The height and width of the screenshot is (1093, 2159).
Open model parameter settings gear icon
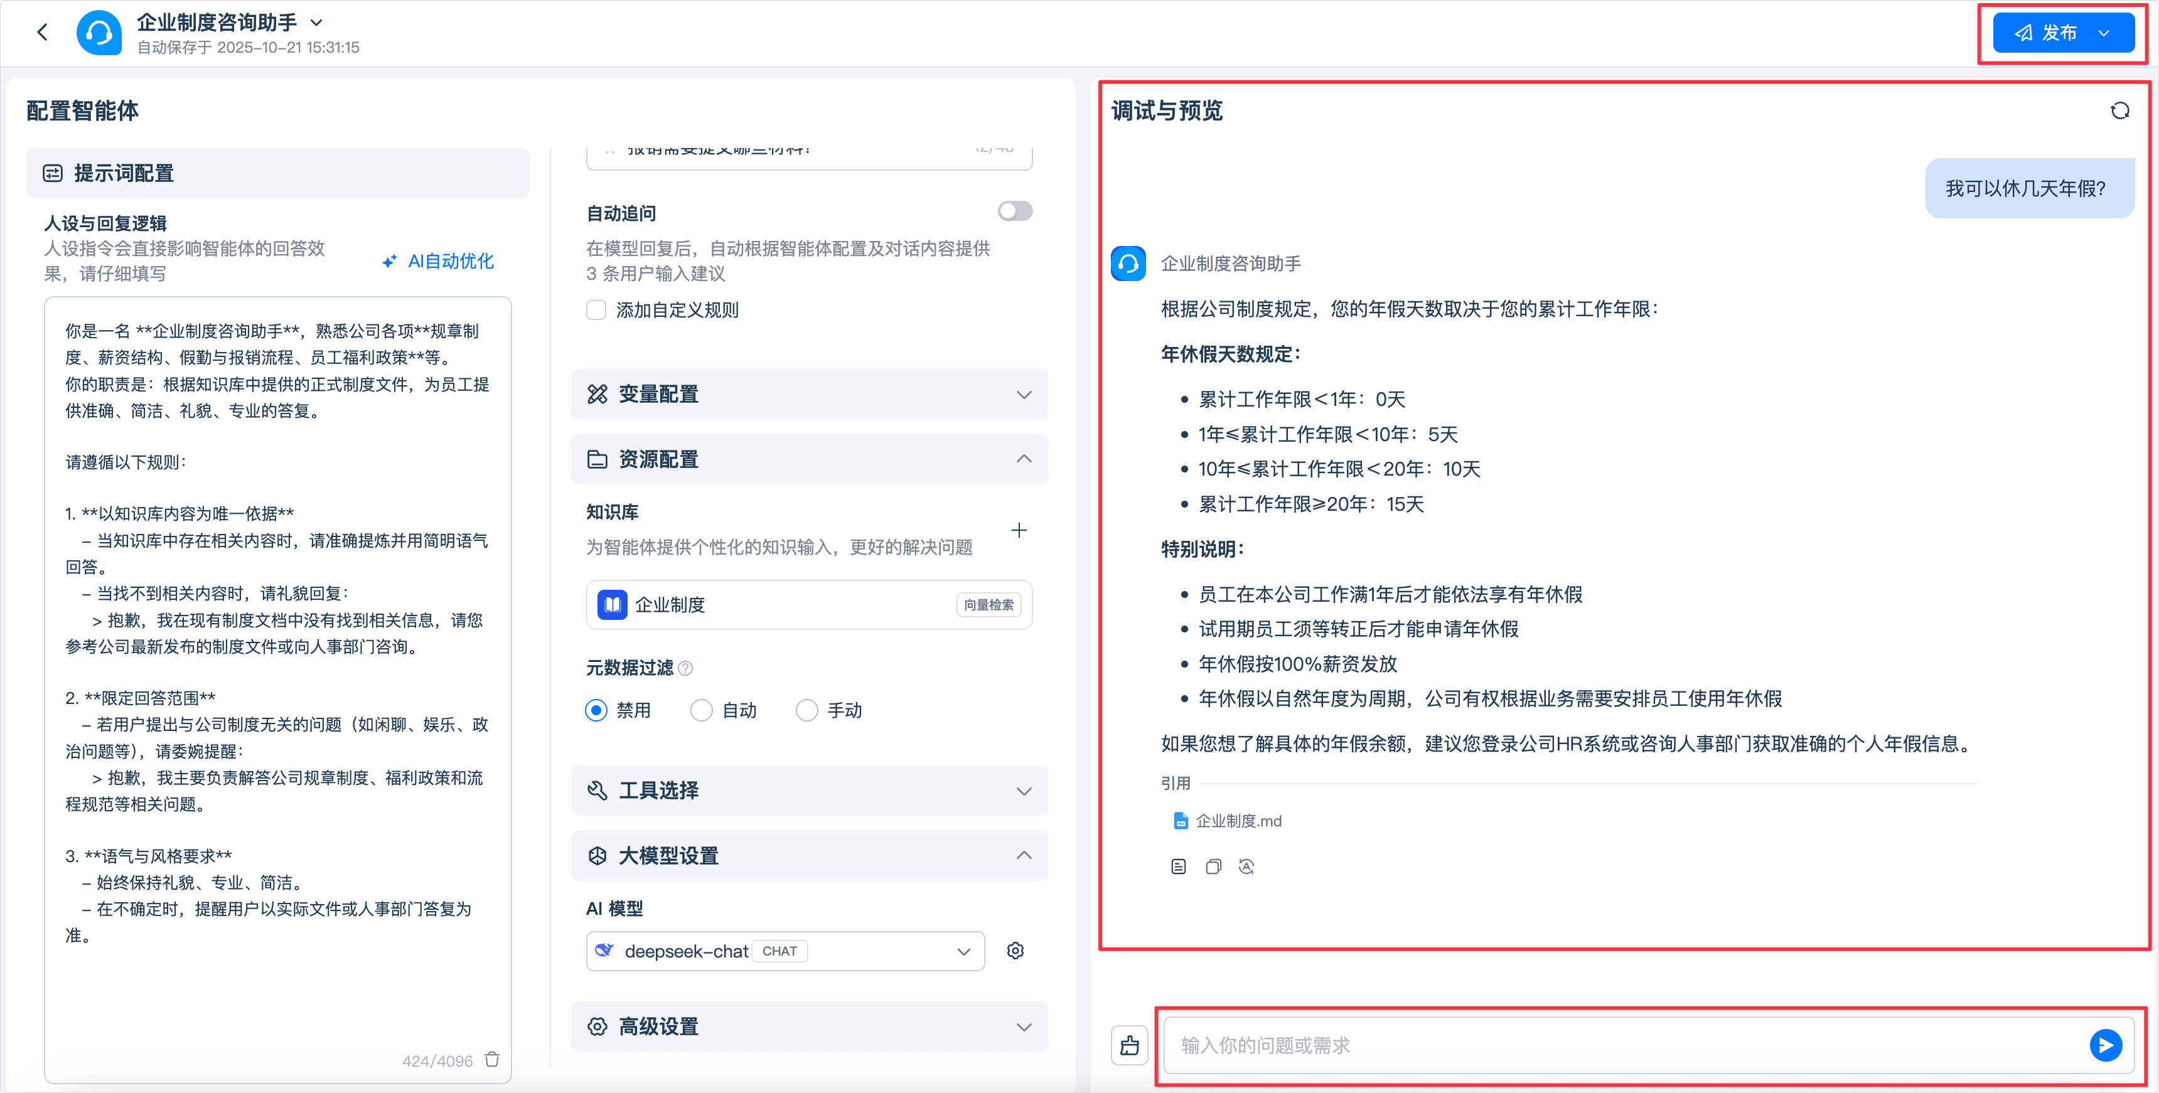pyautogui.click(x=1015, y=951)
